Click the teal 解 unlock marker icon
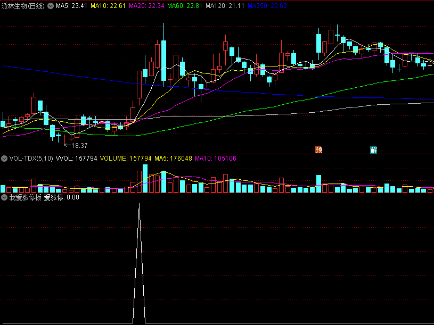434x325 pixels. click(x=374, y=150)
